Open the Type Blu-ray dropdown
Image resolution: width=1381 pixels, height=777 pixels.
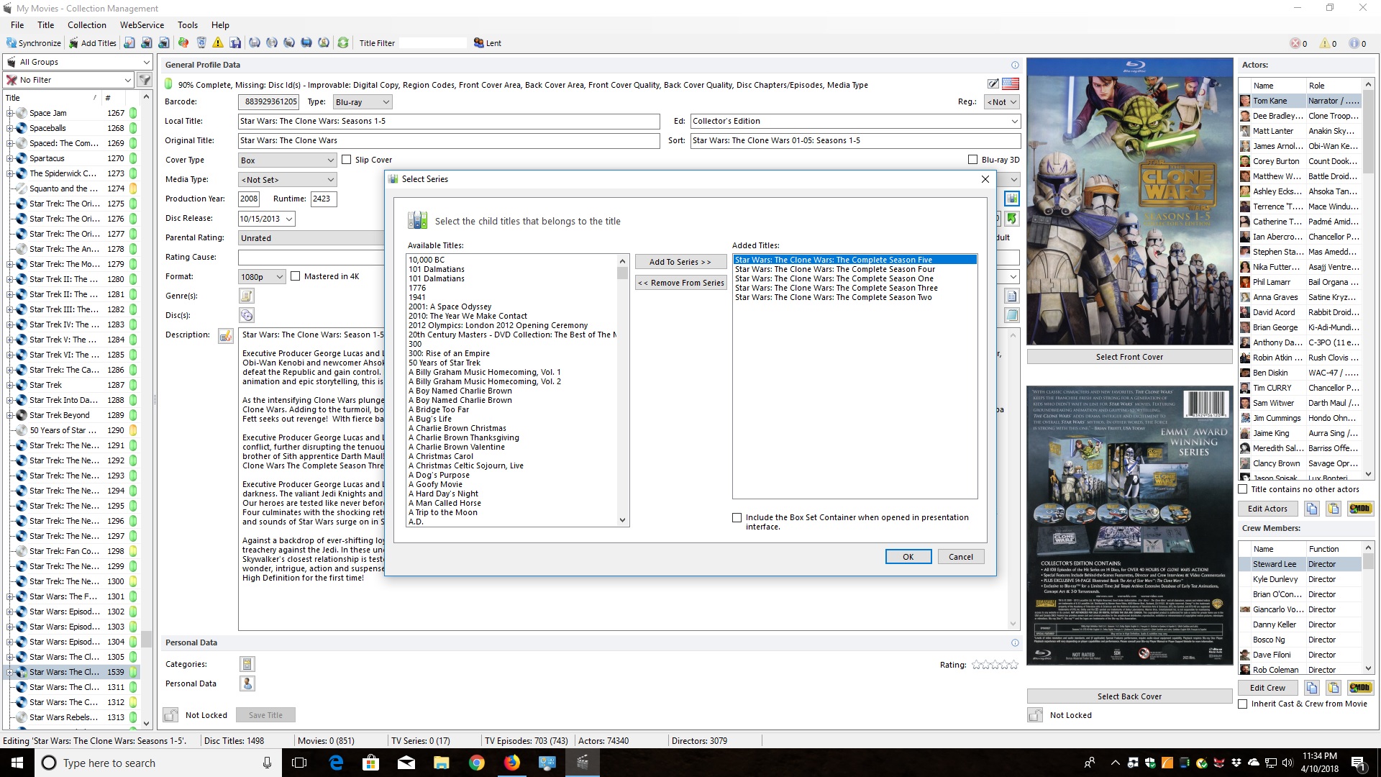(x=363, y=102)
